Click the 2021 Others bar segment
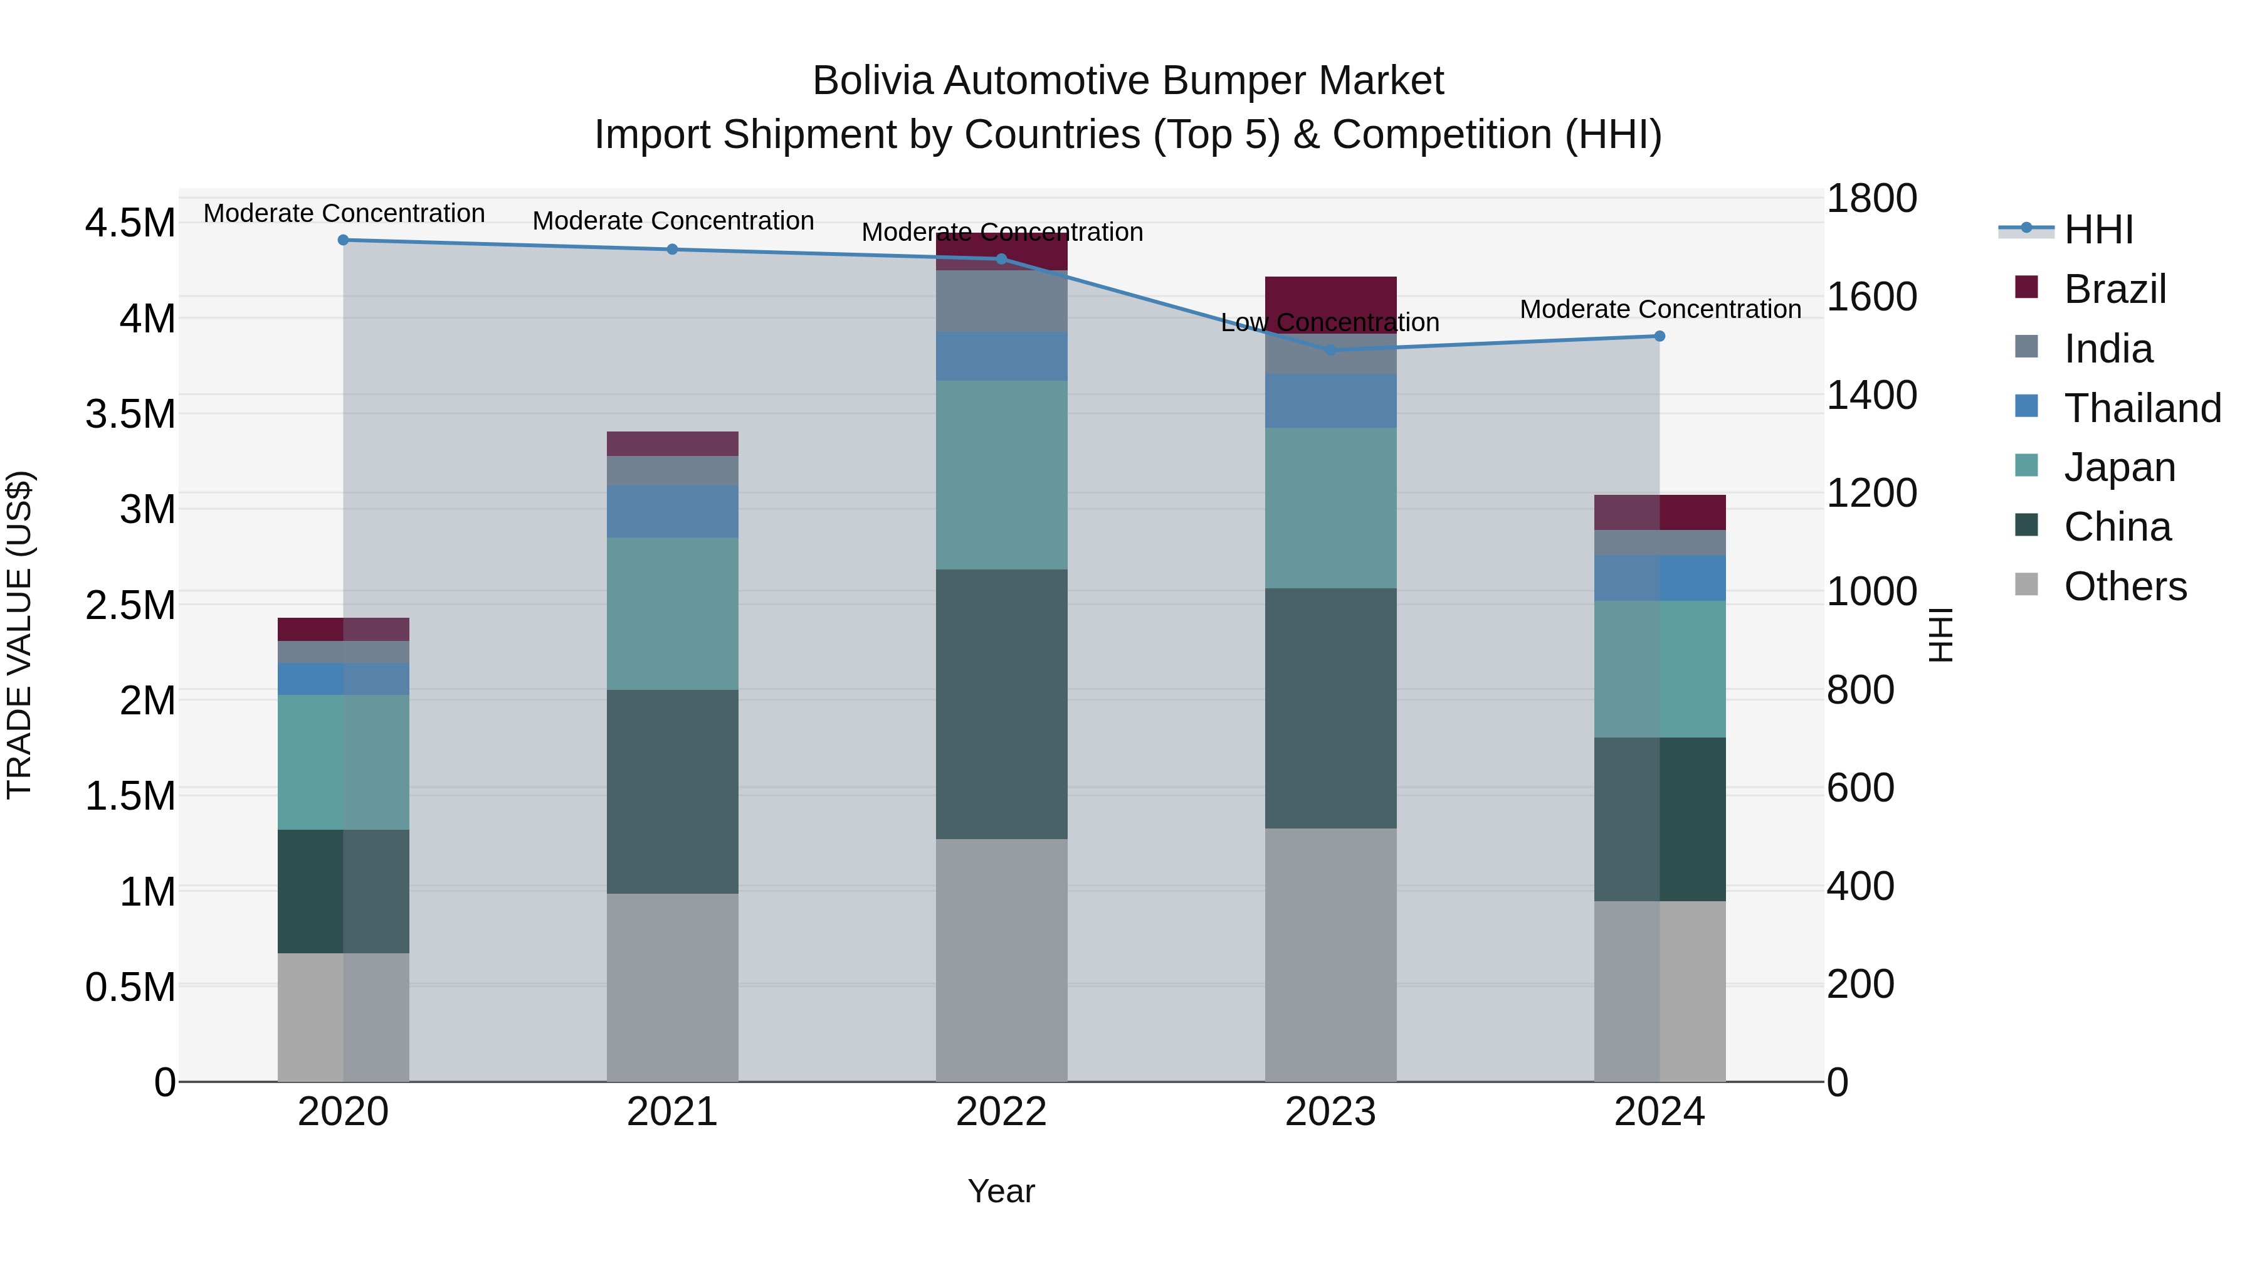2257x1270 pixels. point(673,988)
